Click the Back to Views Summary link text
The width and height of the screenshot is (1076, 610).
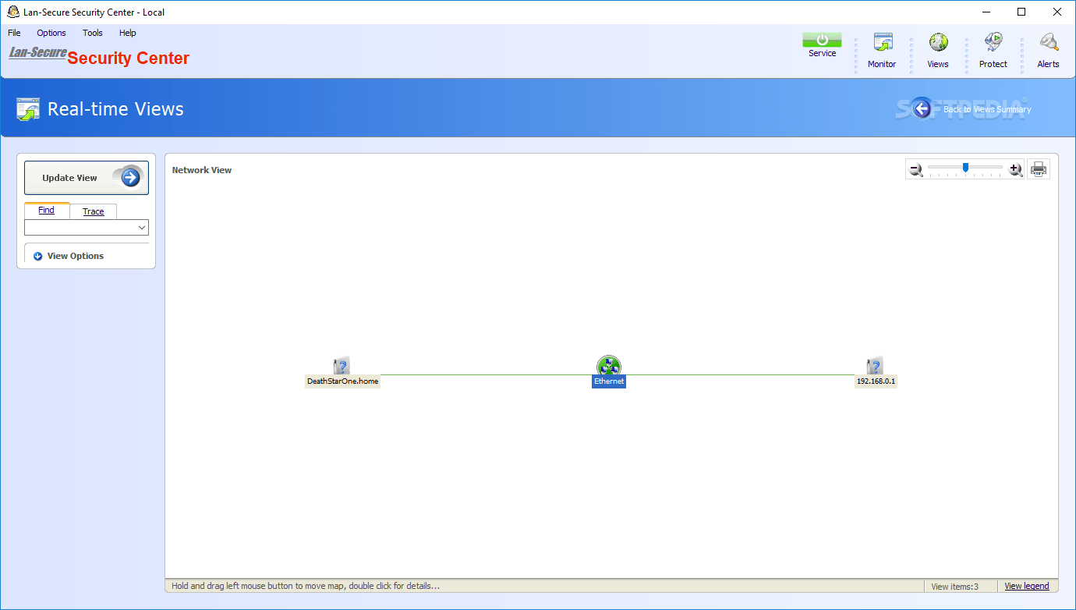click(987, 109)
